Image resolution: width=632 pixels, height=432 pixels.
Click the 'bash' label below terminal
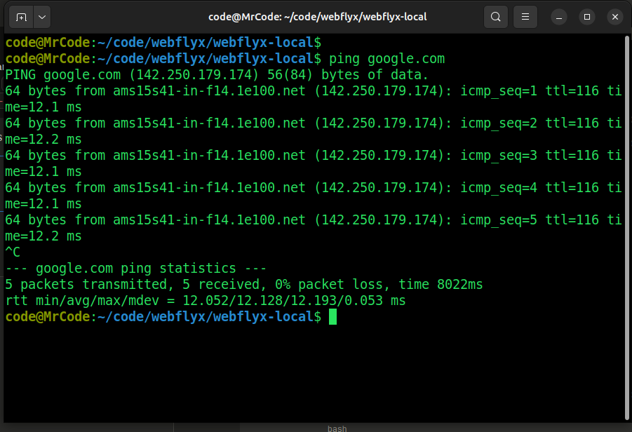pyautogui.click(x=337, y=428)
